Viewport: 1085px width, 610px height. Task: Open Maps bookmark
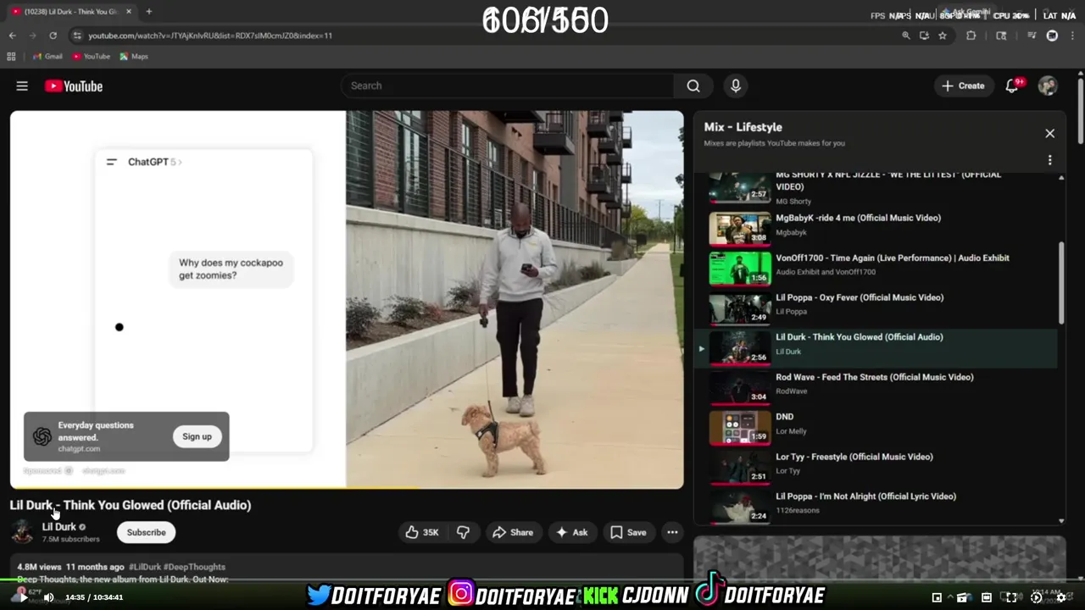point(134,57)
